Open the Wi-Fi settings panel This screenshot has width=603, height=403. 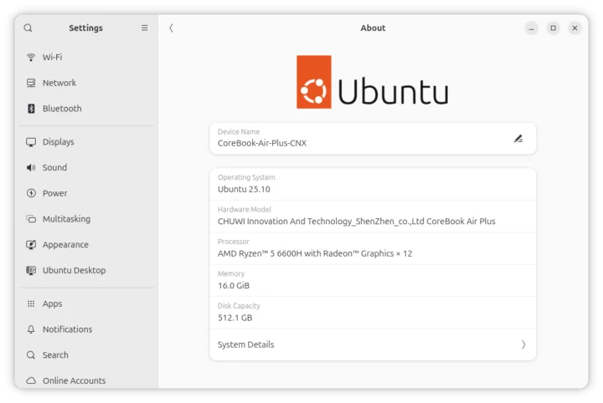tap(86, 57)
